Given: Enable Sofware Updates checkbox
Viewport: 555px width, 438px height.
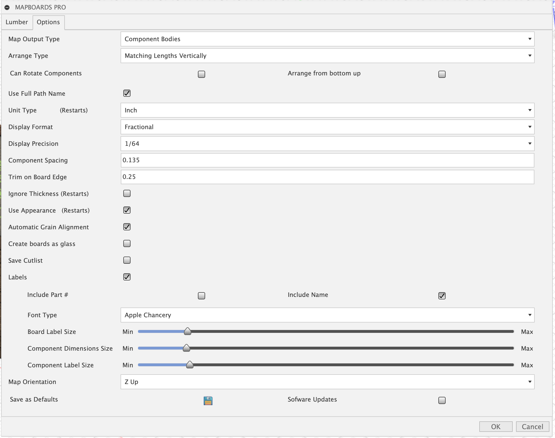Looking at the screenshot, I should point(442,400).
